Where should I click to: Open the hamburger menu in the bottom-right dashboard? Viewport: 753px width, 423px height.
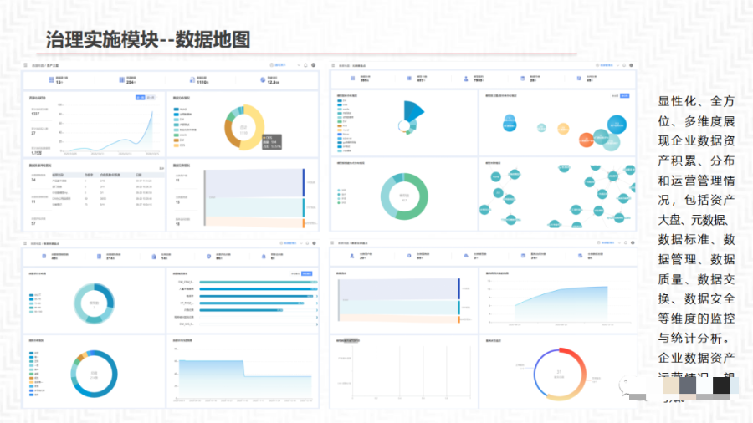332,242
